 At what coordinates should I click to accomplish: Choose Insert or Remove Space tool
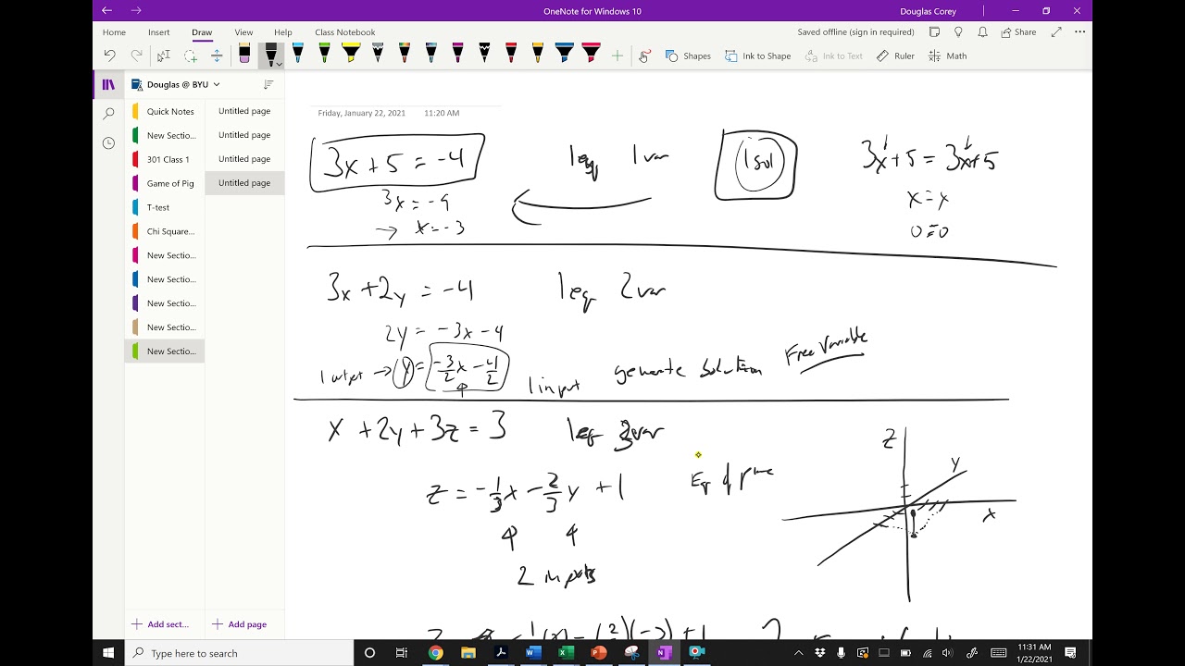[217, 55]
